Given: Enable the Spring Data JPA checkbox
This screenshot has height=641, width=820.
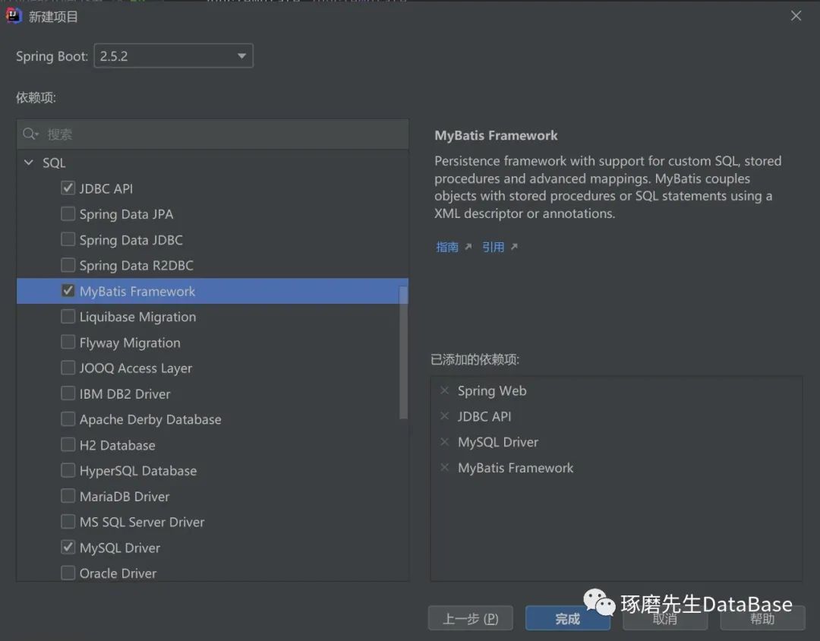Looking at the screenshot, I should pyautogui.click(x=68, y=214).
